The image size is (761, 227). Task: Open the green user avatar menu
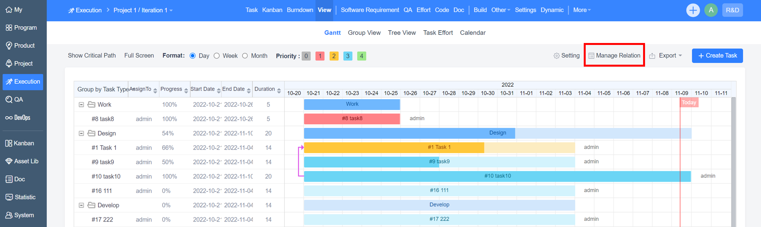point(711,10)
